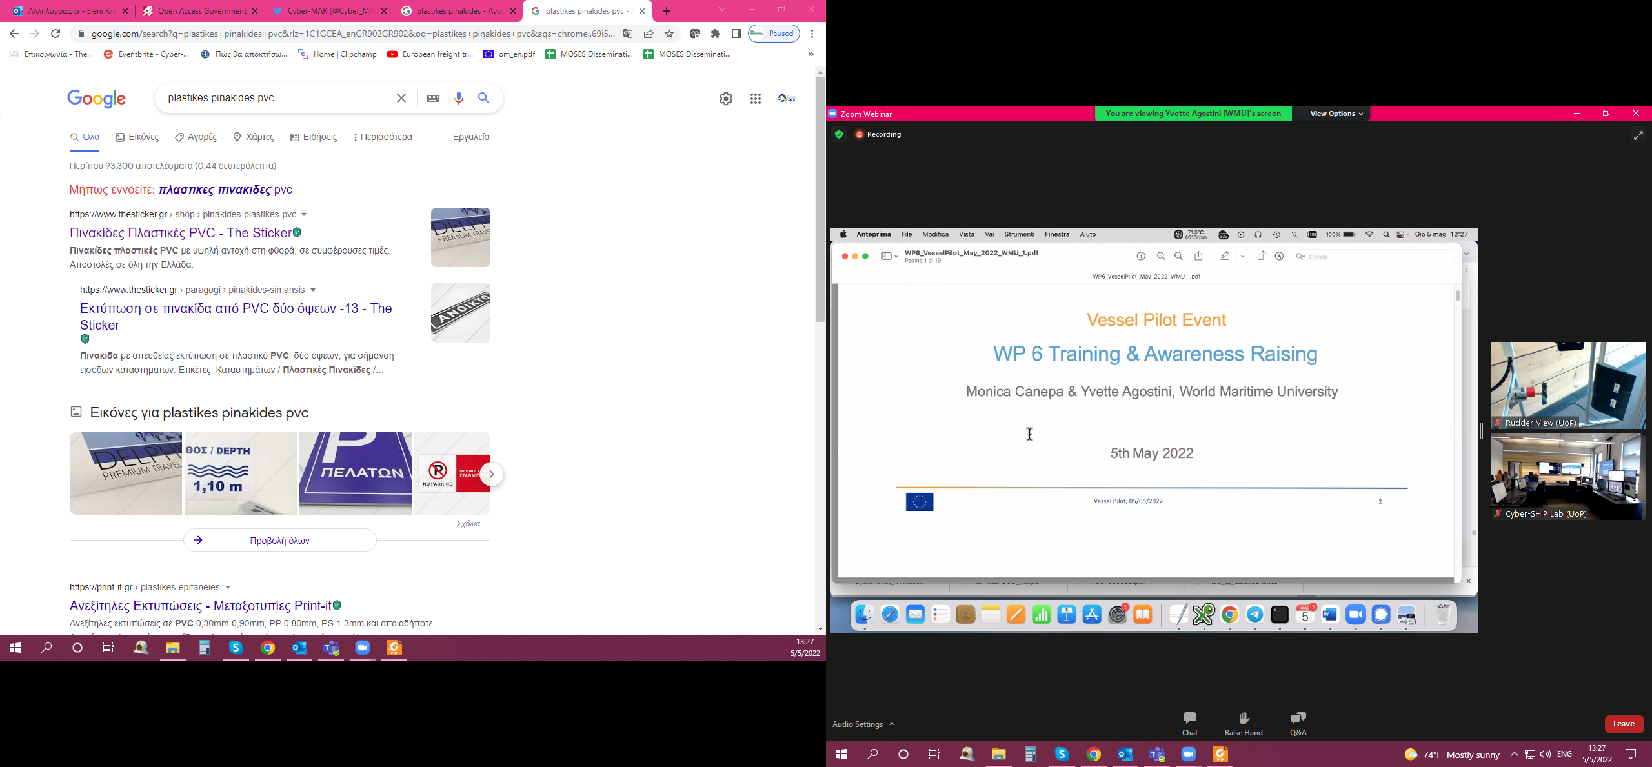
Task: Switch to the Εικόνες search tab
Action: (x=137, y=137)
